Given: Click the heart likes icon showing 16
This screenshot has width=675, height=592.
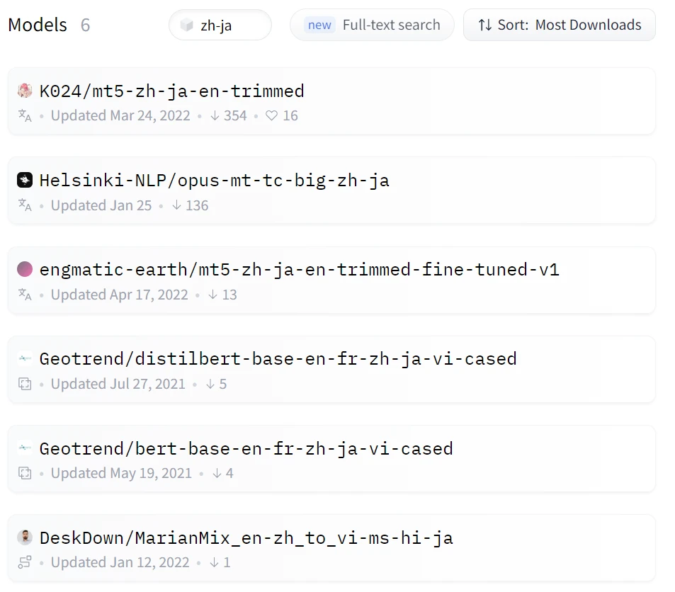Looking at the screenshot, I should point(272,115).
